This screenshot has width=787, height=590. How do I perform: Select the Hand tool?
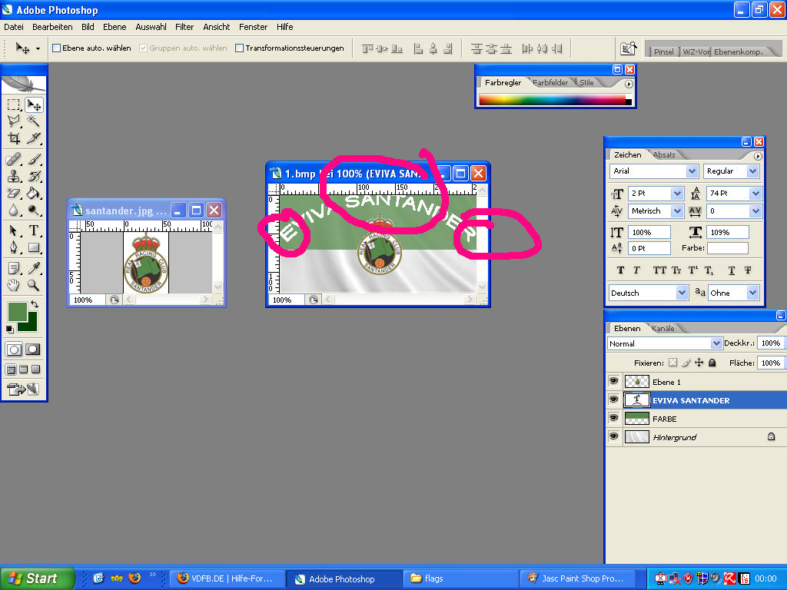pos(14,285)
